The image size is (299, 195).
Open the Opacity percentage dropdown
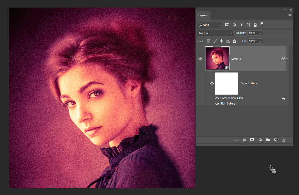[260, 33]
